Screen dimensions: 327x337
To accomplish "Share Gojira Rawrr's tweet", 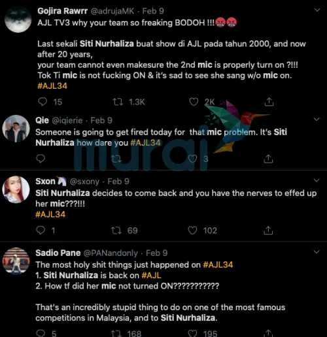I will 269,102.
